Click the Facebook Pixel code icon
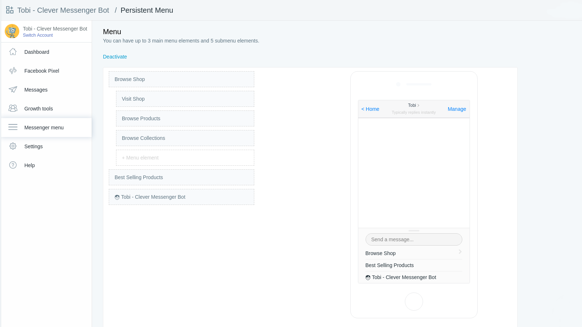The width and height of the screenshot is (582, 327). tap(13, 70)
